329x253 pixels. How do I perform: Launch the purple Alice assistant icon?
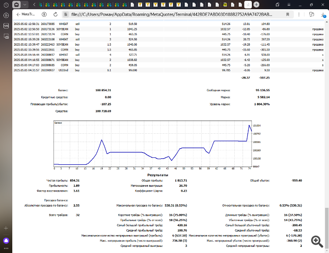6,241
